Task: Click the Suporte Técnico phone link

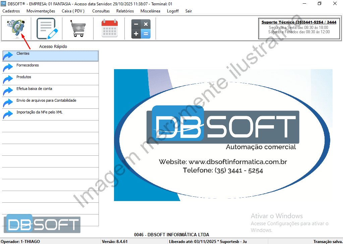Action: point(298,22)
